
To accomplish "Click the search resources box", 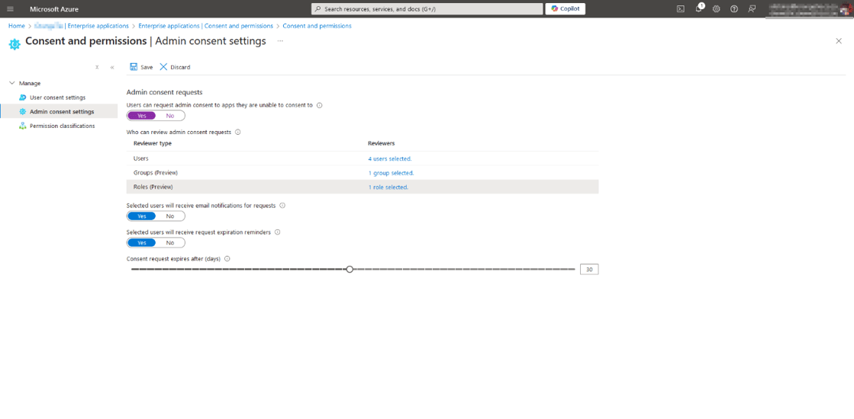I will [x=427, y=9].
